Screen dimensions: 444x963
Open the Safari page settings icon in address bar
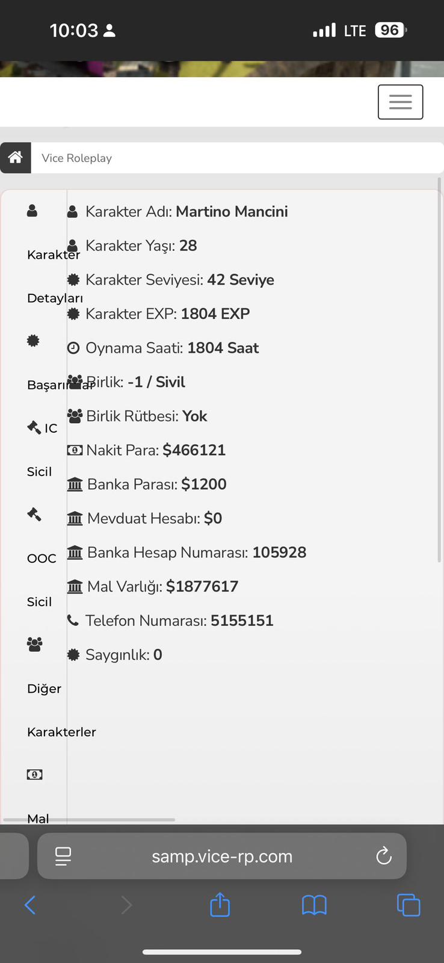(x=63, y=856)
